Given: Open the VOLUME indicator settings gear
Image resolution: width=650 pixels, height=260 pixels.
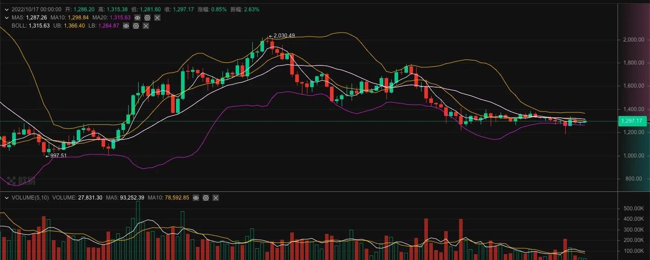Looking at the screenshot, I should [x=206, y=198].
